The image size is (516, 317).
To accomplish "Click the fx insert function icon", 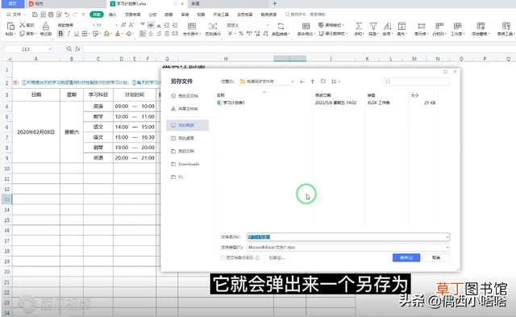I will (x=77, y=49).
